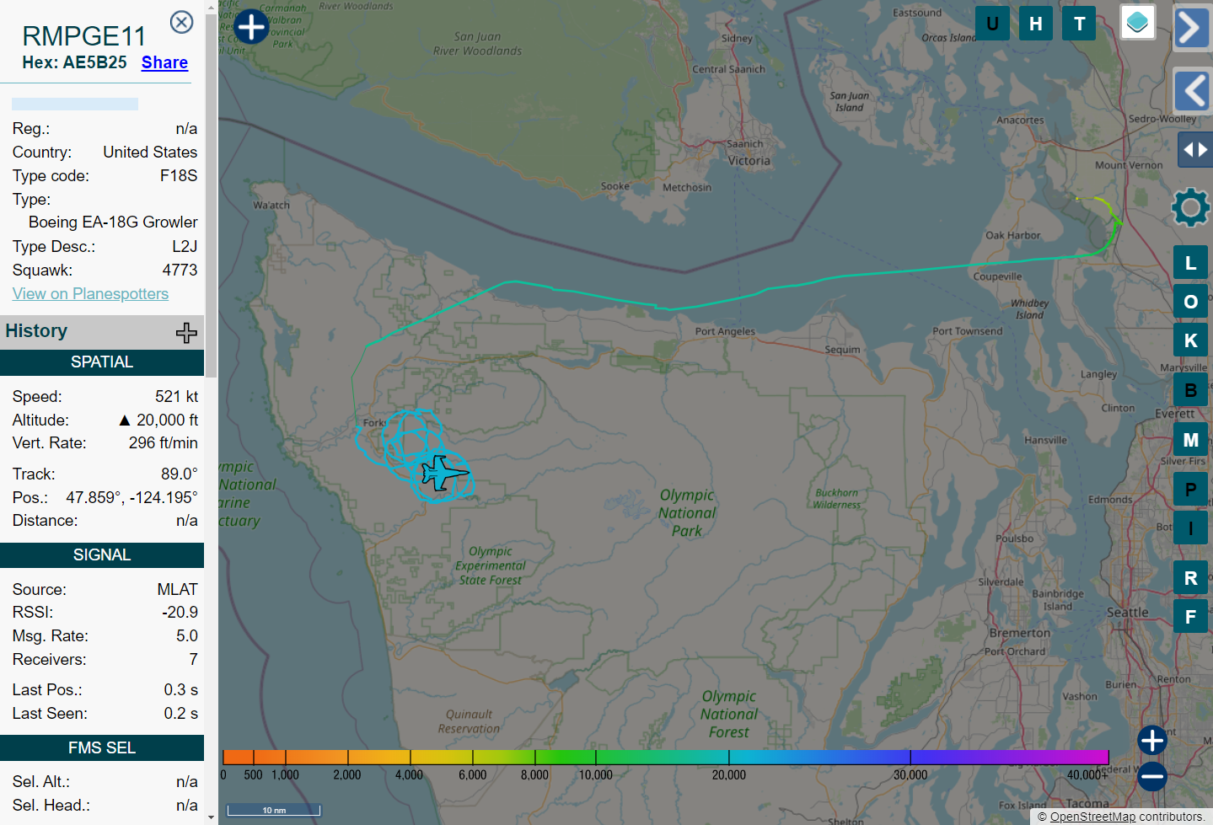Click the info panel scrollbar down arrow
This screenshot has height=825, width=1213.
pyautogui.click(x=211, y=817)
